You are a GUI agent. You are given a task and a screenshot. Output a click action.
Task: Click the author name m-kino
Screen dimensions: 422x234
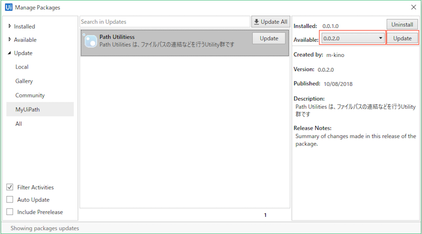click(335, 55)
